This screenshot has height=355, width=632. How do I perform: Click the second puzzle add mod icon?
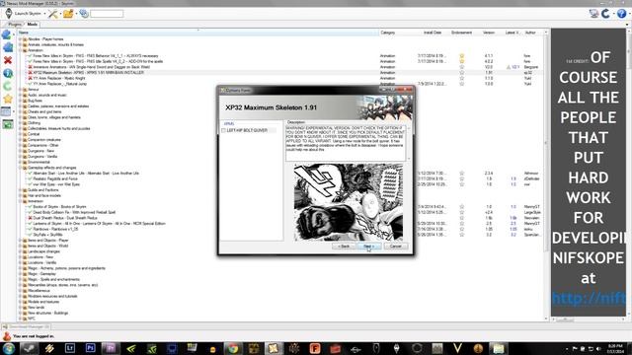(8, 47)
